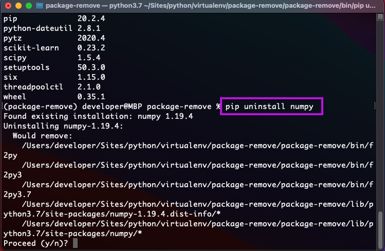Click setuptools version '50.3.0'
Screen dimensions: 385x251
point(91,67)
